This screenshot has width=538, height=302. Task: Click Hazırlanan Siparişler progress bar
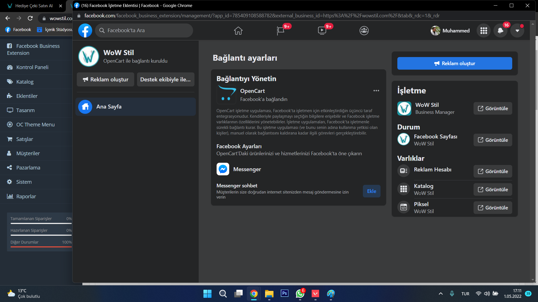41,235
